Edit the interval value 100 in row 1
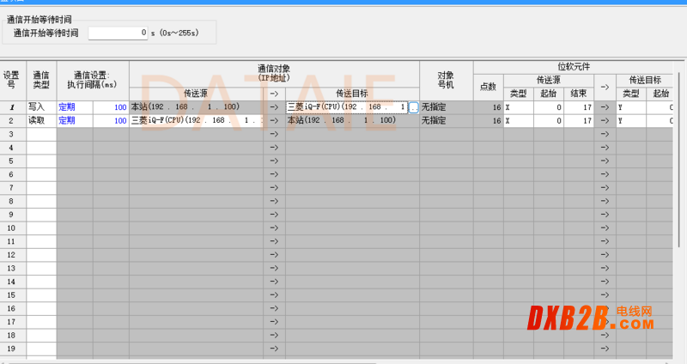 click(111, 107)
